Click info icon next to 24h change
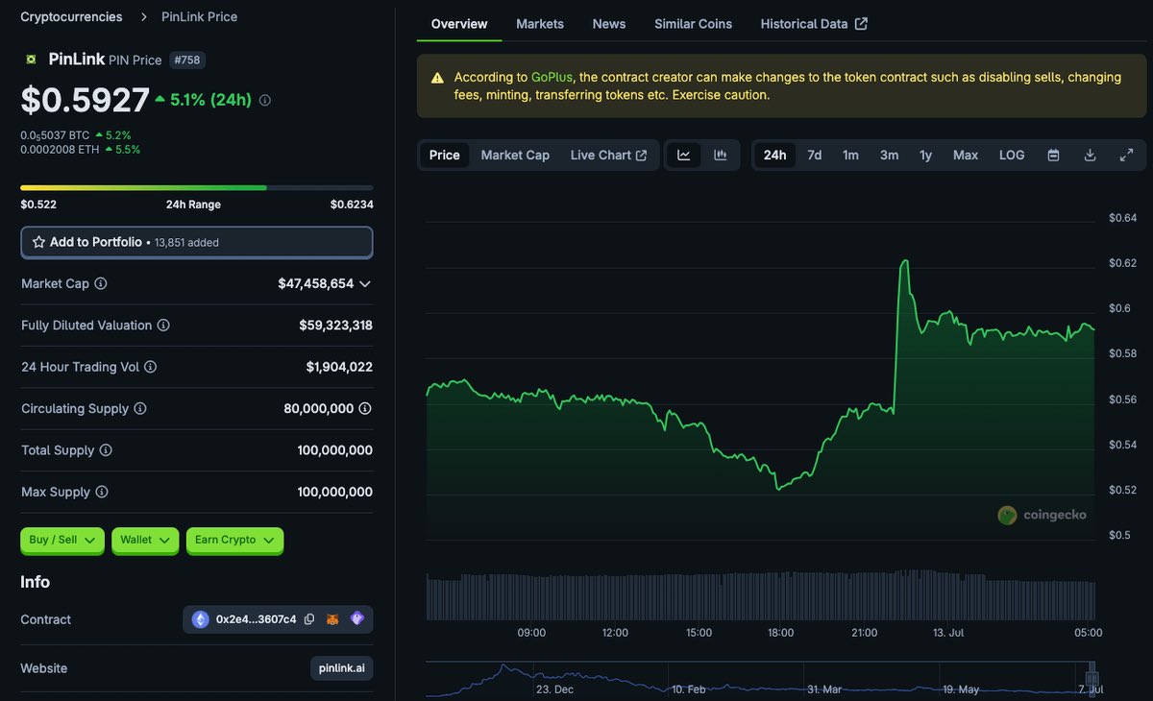This screenshot has height=701, width=1153. 265,100
